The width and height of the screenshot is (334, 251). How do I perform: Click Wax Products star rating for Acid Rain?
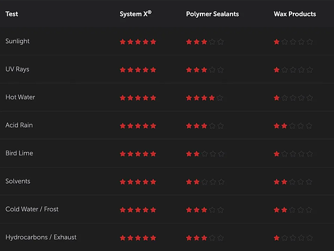click(x=293, y=126)
